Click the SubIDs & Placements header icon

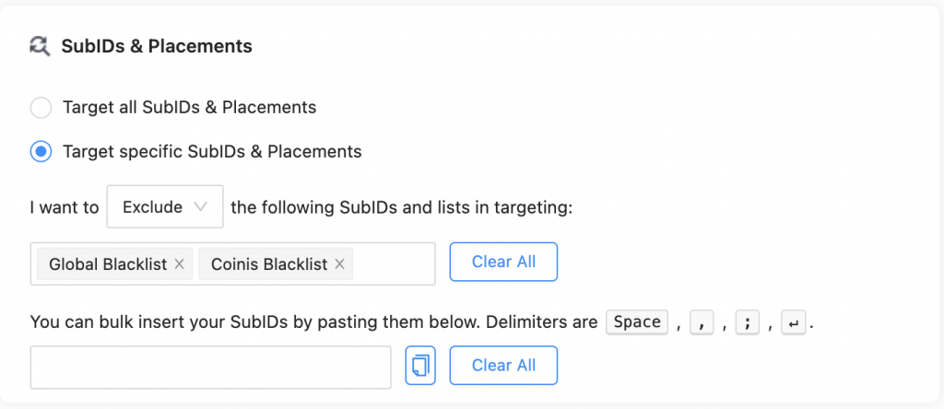point(40,45)
